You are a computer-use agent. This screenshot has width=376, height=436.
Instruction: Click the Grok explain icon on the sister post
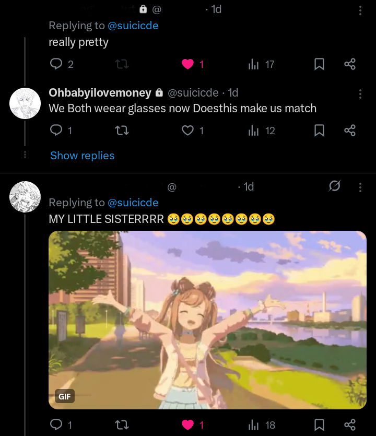[335, 186]
